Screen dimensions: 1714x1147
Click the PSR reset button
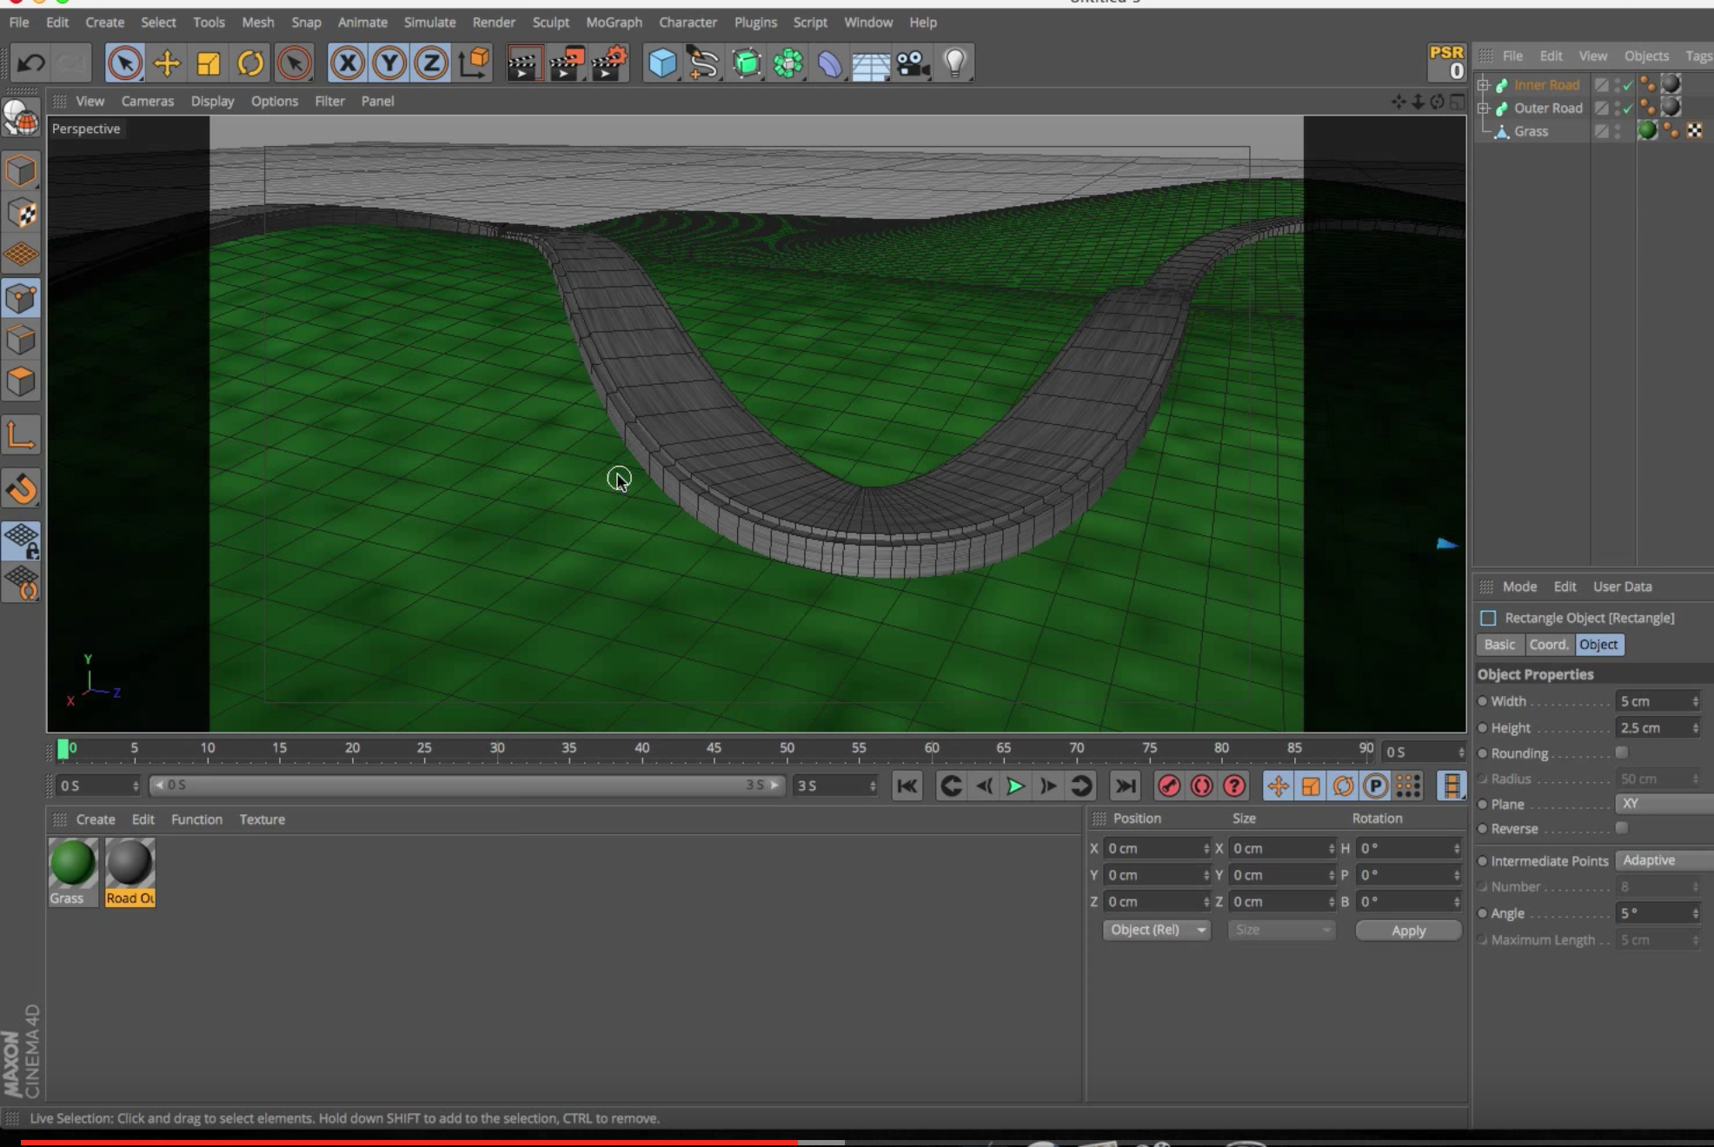pos(1447,63)
